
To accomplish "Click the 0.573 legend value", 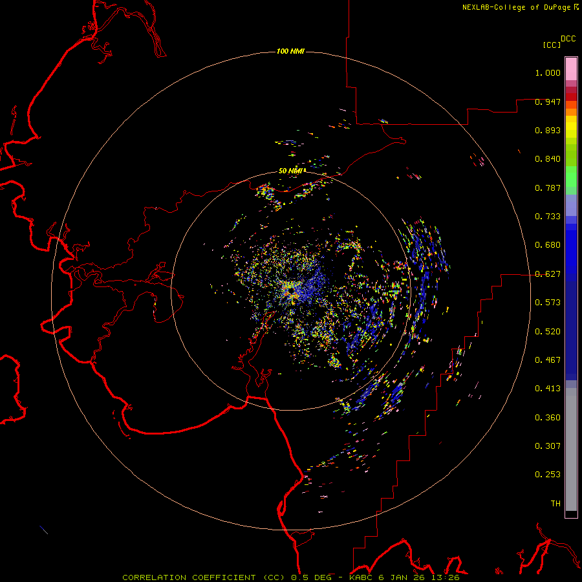I will [x=548, y=303].
